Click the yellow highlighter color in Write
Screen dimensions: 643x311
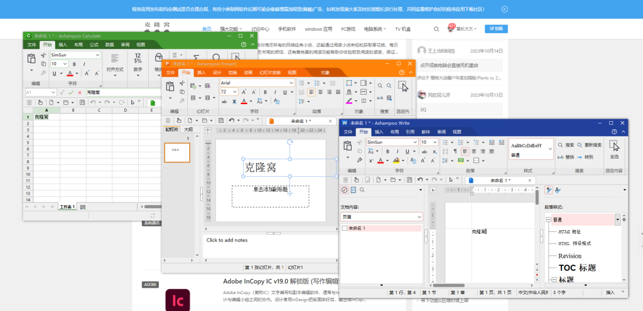[396, 161]
